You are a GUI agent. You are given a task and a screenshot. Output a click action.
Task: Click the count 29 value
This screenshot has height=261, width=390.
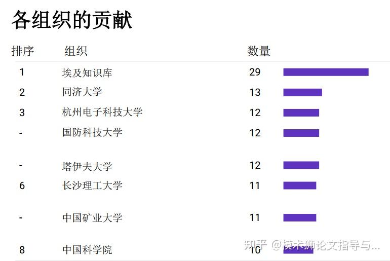click(x=255, y=72)
